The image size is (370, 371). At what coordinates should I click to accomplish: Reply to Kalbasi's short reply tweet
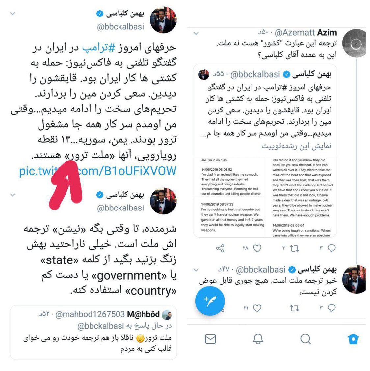pyautogui.click(x=331, y=308)
